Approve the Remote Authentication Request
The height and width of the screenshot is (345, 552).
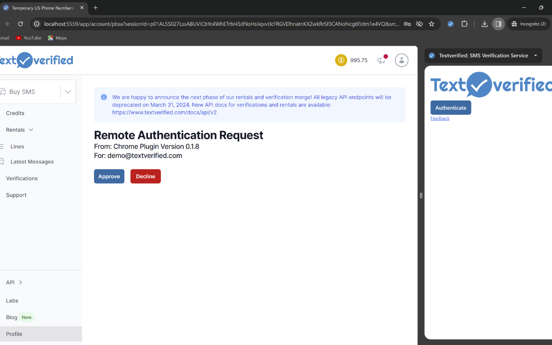(x=109, y=176)
